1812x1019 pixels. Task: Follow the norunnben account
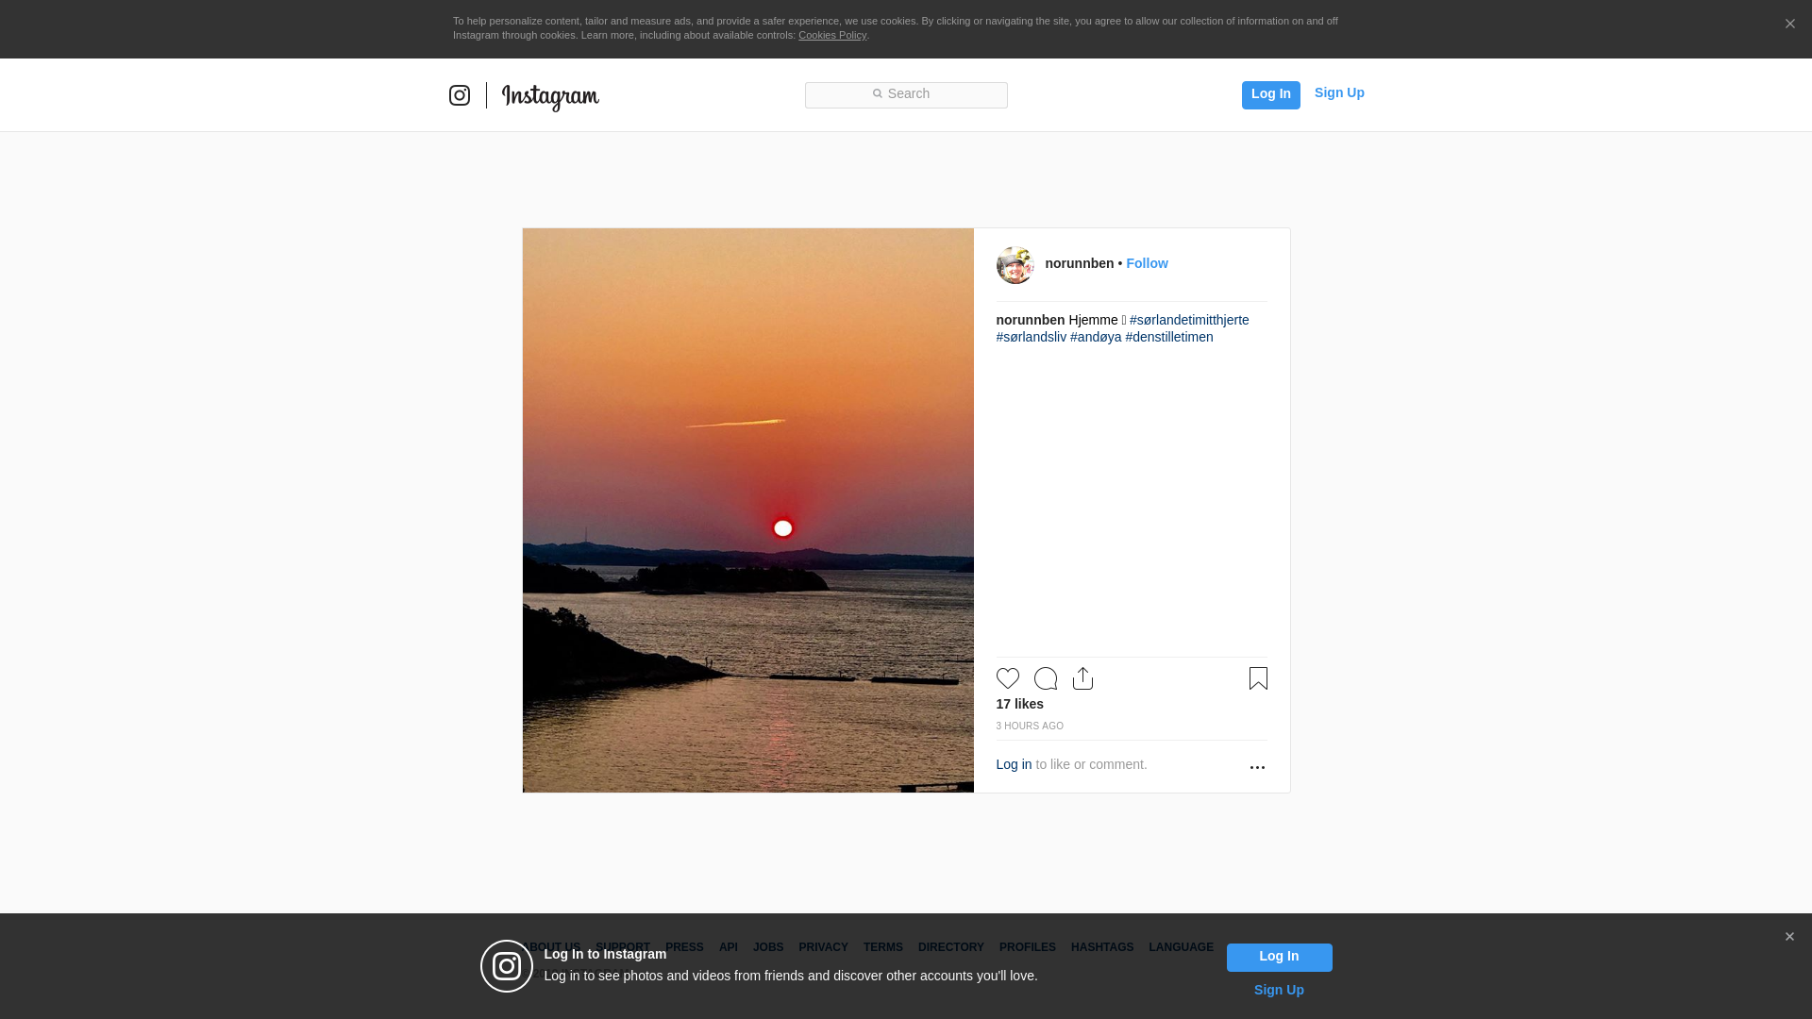pos(1147,263)
